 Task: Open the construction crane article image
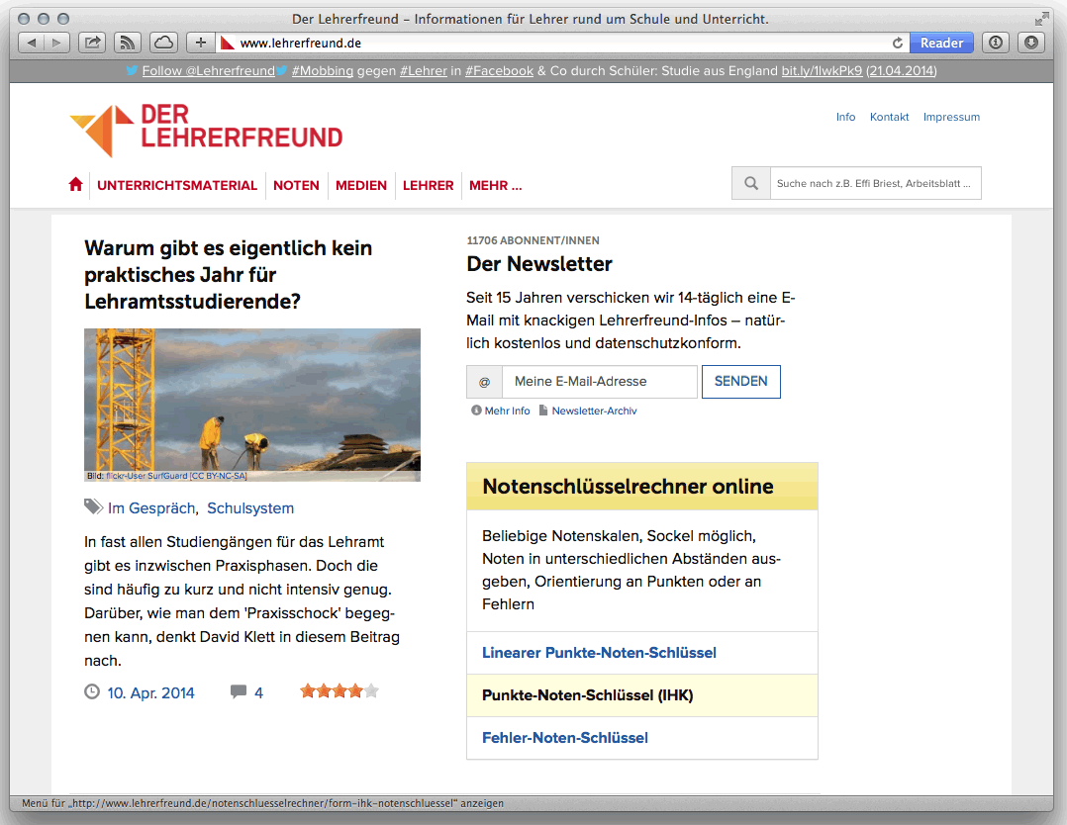pyautogui.click(x=252, y=405)
